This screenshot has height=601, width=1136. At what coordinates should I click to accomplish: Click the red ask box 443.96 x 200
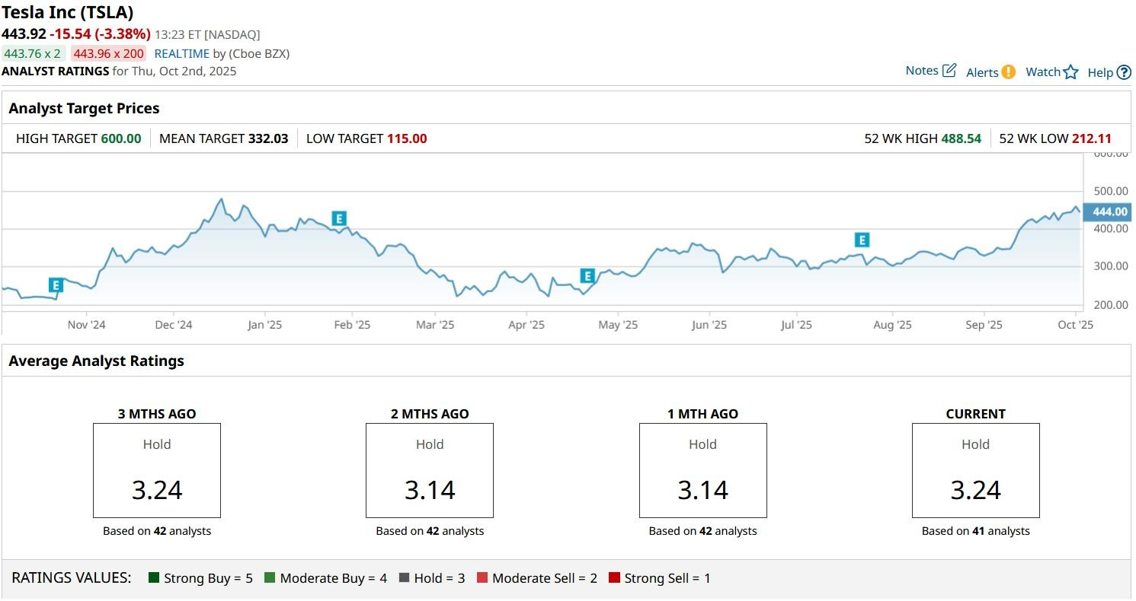click(x=108, y=54)
